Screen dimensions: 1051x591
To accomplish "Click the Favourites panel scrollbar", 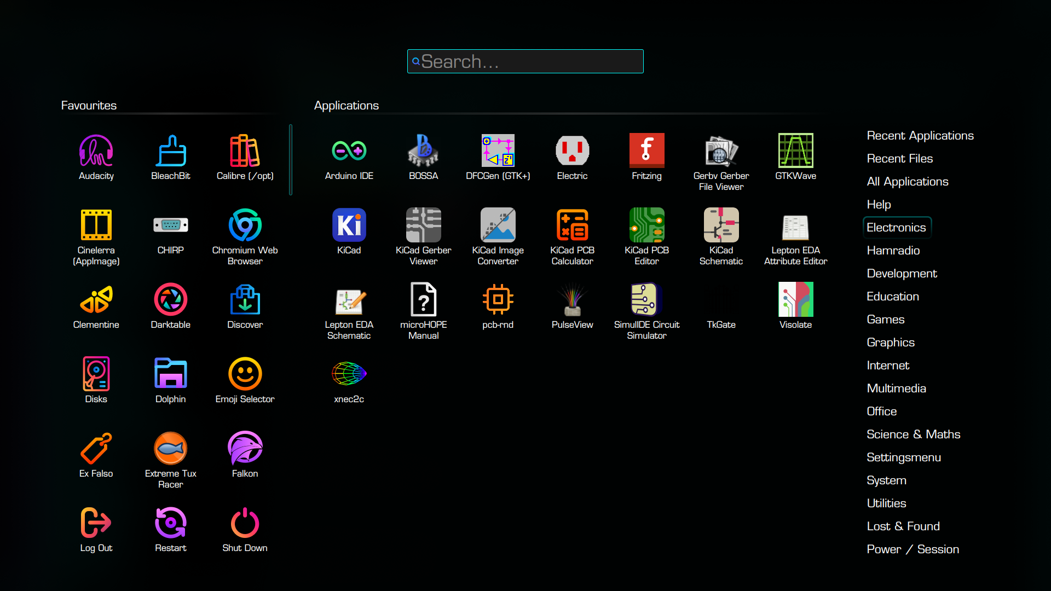I will click(291, 160).
